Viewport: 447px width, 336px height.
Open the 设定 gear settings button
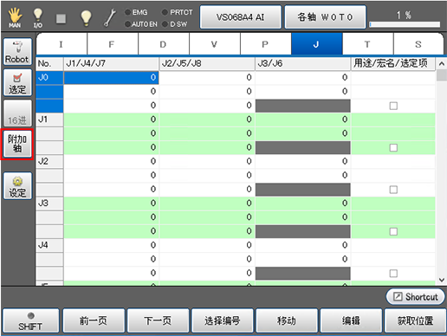[x=17, y=186]
